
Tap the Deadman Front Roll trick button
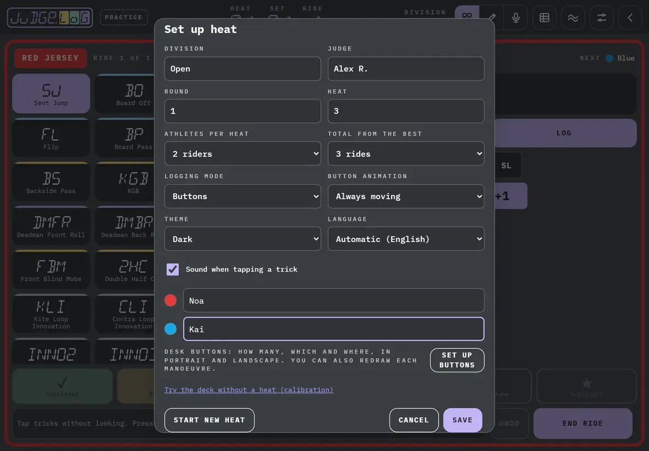51,226
